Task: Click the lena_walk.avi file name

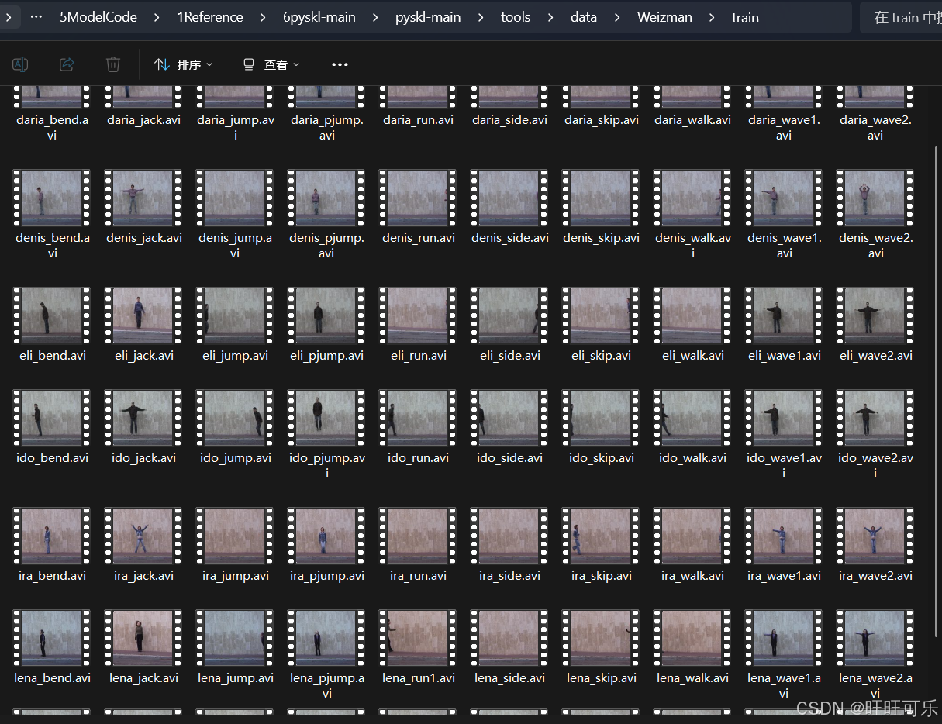Action: coord(692,678)
